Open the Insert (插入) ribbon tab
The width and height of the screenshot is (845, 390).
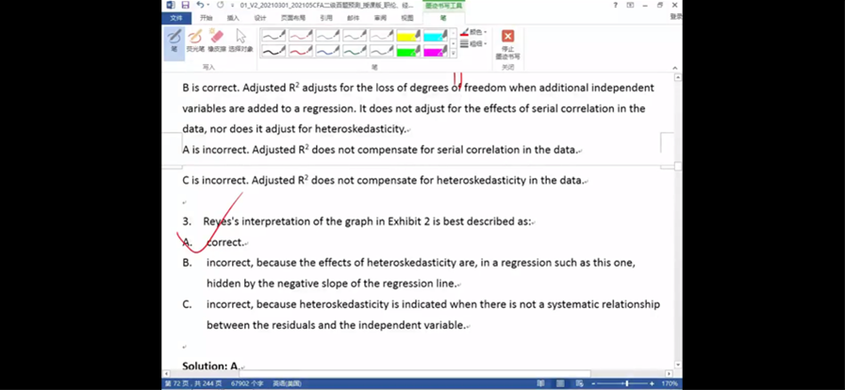(233, 18)
